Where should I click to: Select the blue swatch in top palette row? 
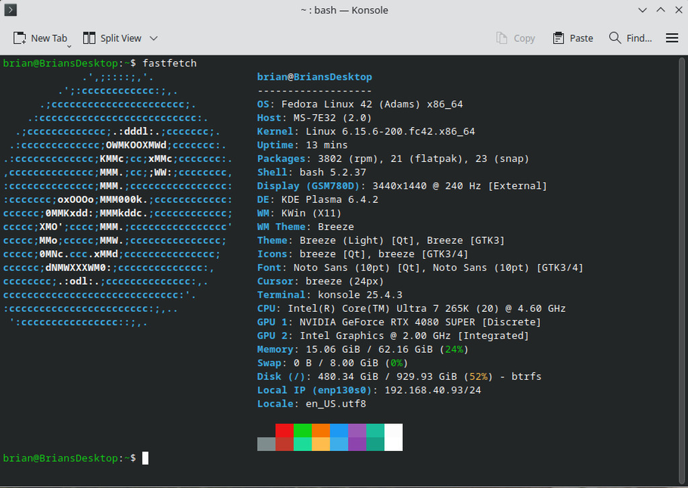[x=339, y=430]
